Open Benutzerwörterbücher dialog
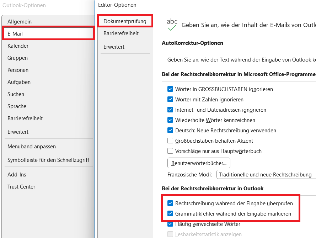 click(199, 163)
